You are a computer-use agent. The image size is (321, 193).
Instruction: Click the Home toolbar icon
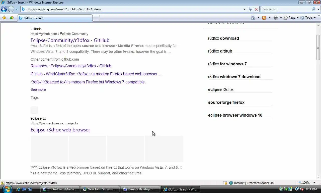coord(253,18)
